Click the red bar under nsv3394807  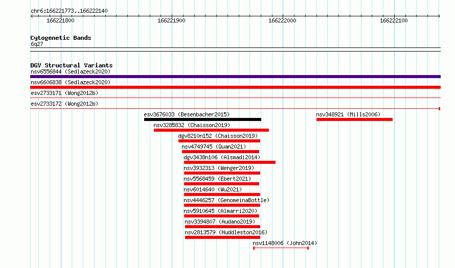(222, 227)
